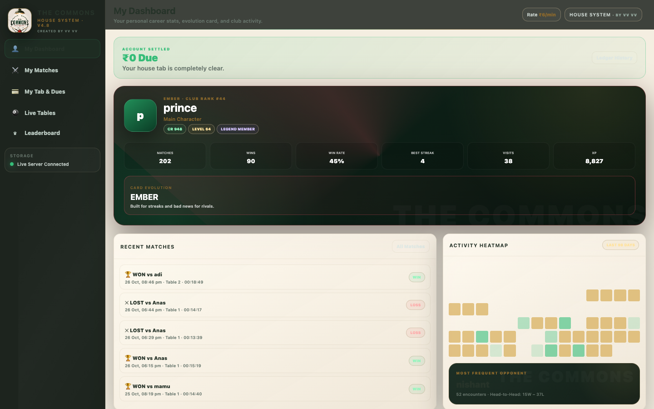Select the Matches 202 stat tile
654x409 pixels.
(x=165, y=156)
